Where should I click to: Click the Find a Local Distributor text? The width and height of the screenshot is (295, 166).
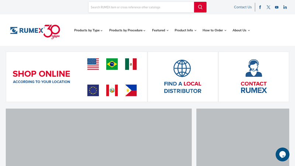point(183,87)
